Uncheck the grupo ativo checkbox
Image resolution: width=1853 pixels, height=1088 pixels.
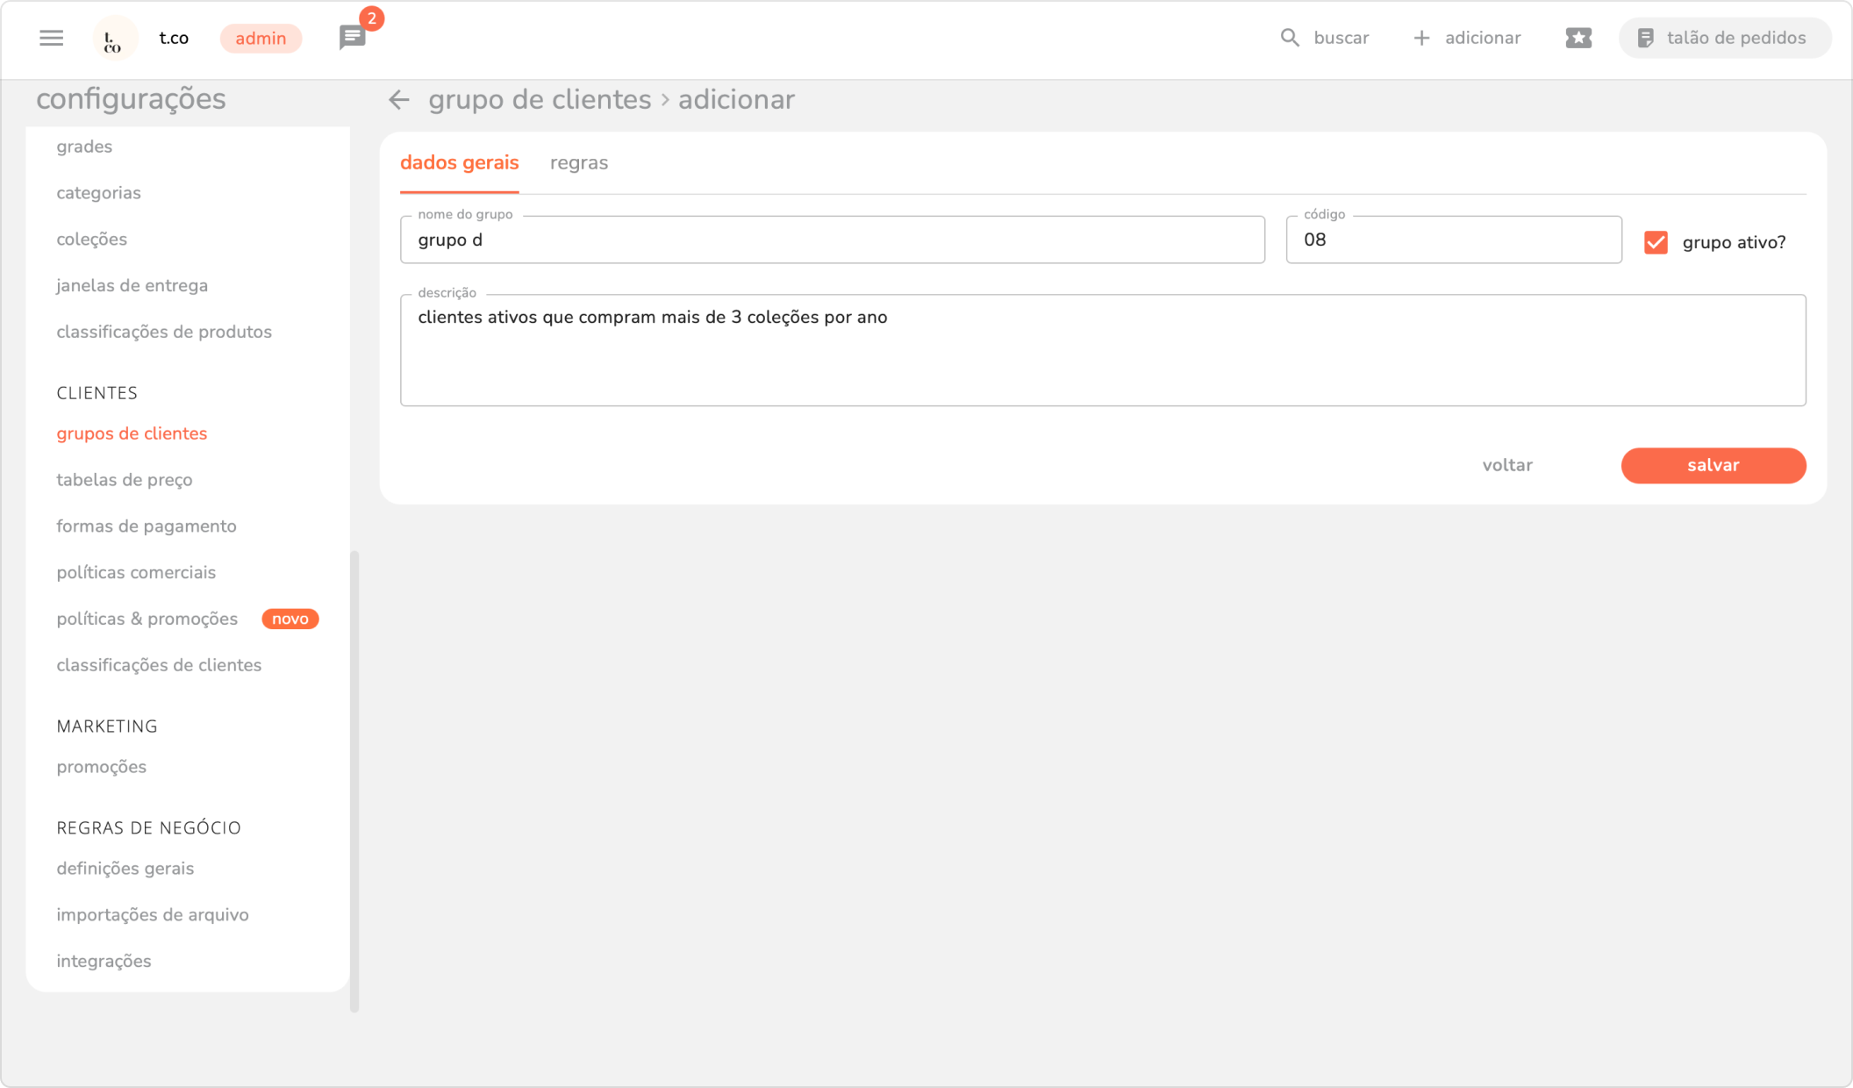(1656, 242)
